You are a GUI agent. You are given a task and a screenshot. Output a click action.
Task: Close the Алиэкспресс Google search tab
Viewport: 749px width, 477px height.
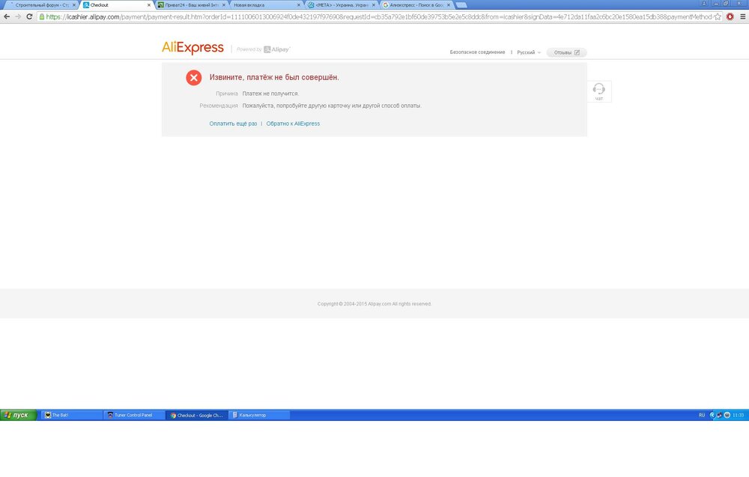coord(449,5)
